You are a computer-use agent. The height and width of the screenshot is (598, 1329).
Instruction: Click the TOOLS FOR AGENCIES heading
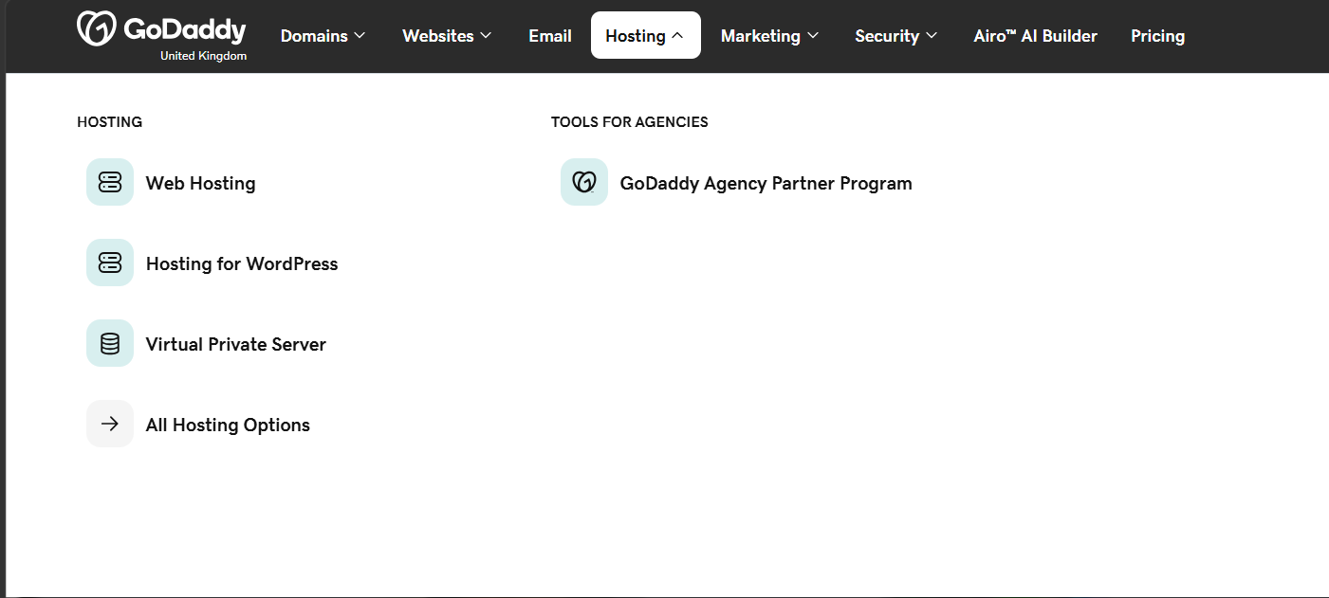(630, 121)
